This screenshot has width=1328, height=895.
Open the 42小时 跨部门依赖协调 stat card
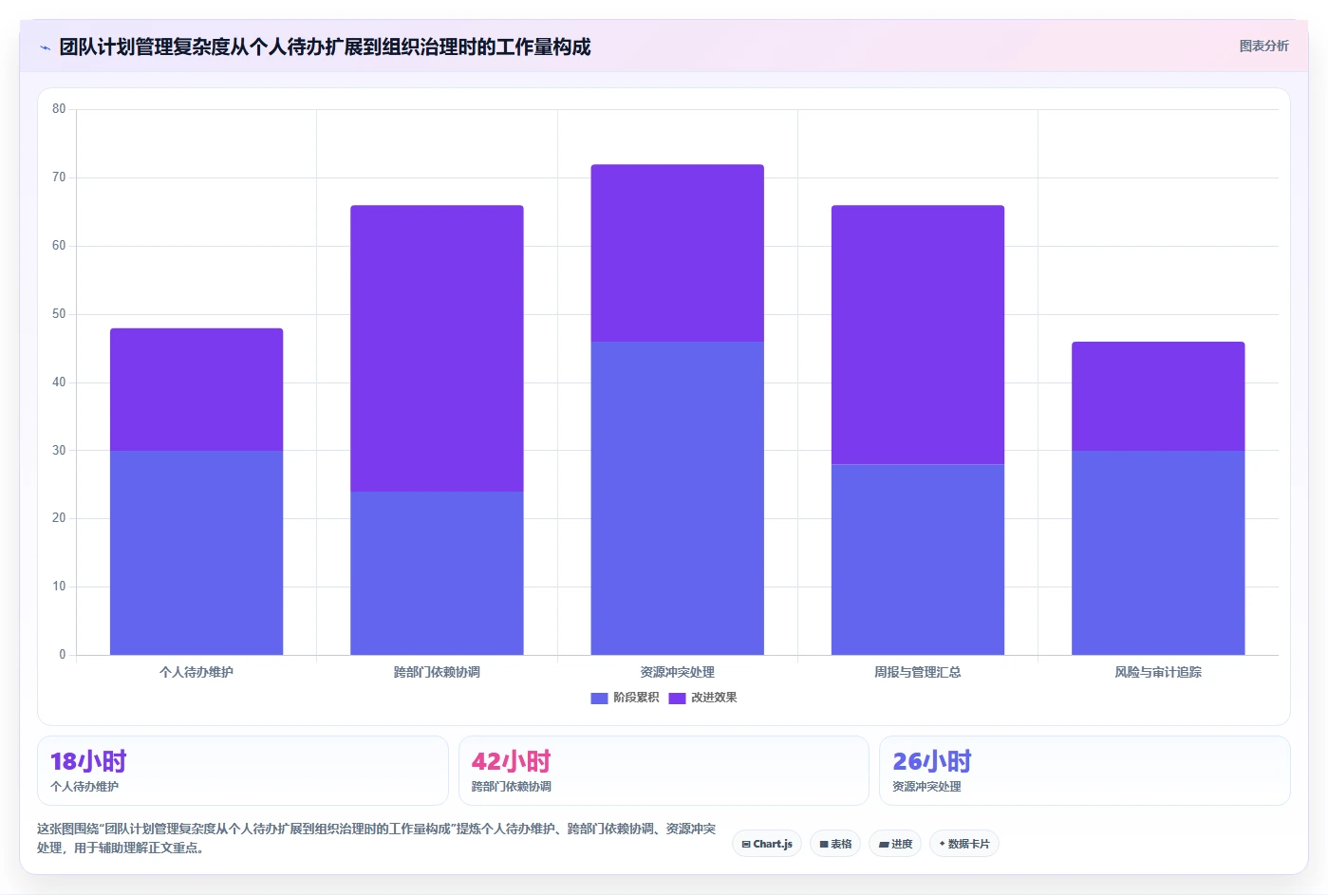pos(664,771)
